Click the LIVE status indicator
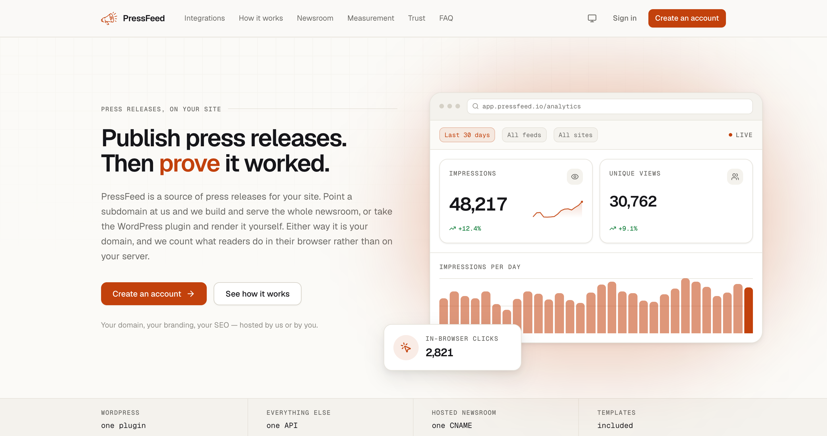827x436 pixels. 740,135
